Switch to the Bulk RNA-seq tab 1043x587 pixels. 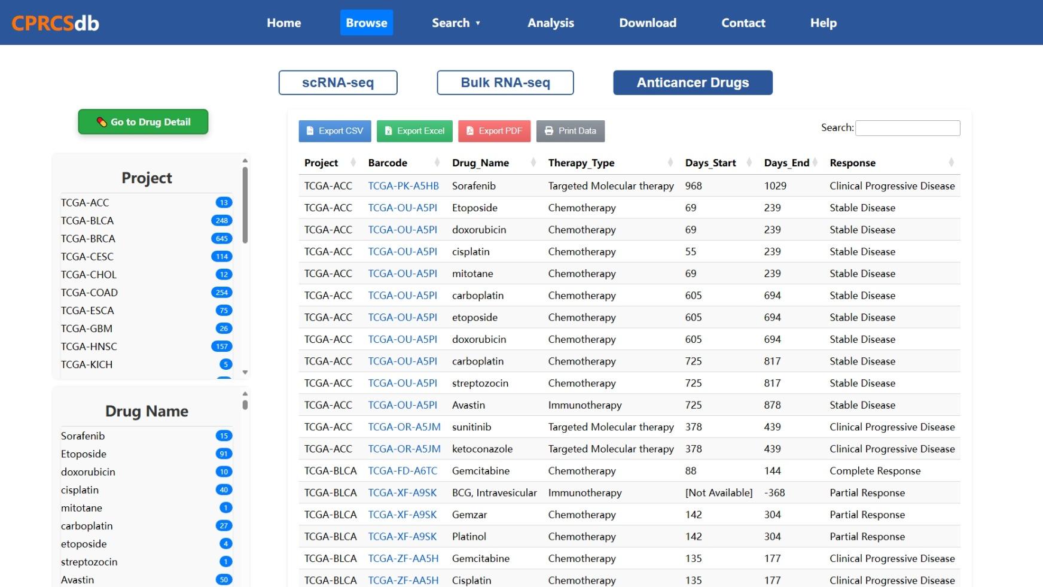[x=505, y=83]
